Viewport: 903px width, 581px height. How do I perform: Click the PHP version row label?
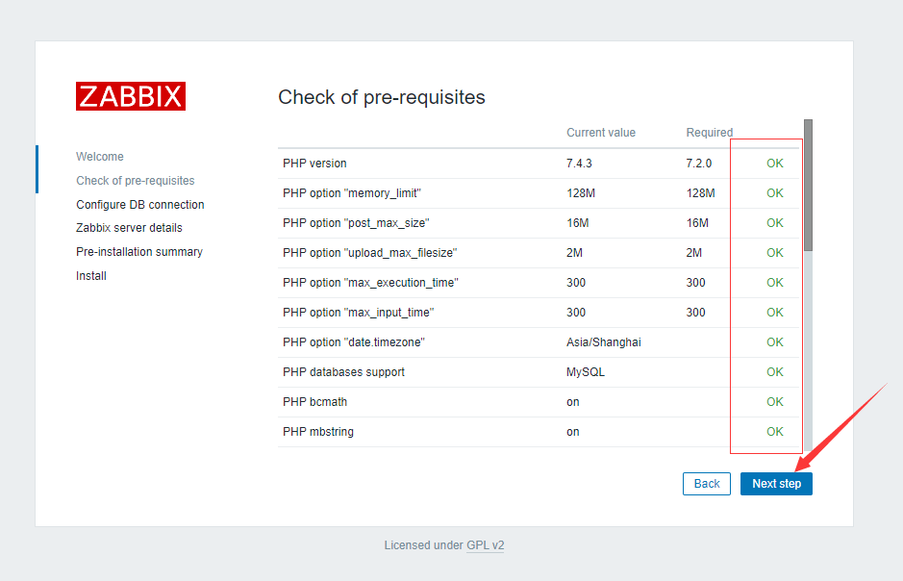(x=314, y=164)
